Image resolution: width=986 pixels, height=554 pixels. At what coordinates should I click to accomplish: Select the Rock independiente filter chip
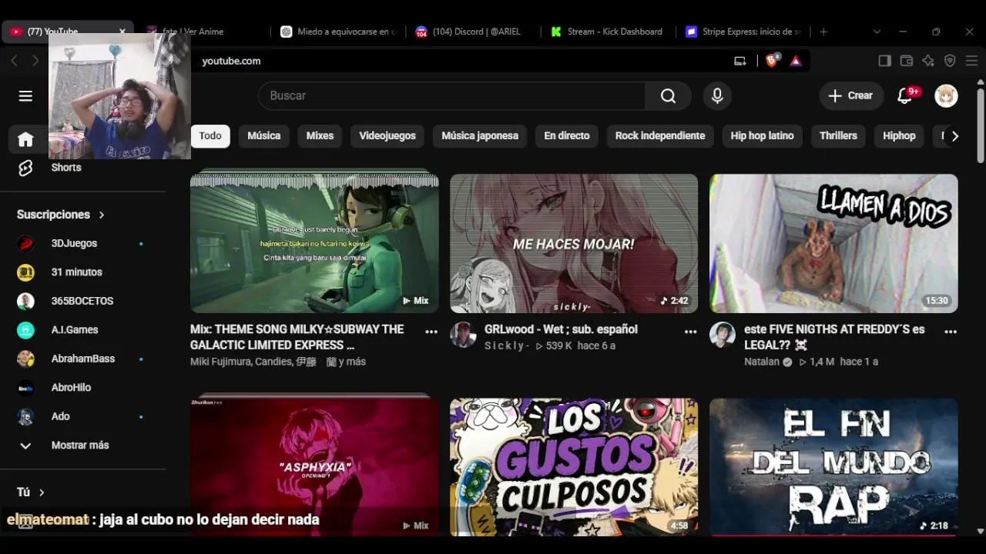point(660,136)
